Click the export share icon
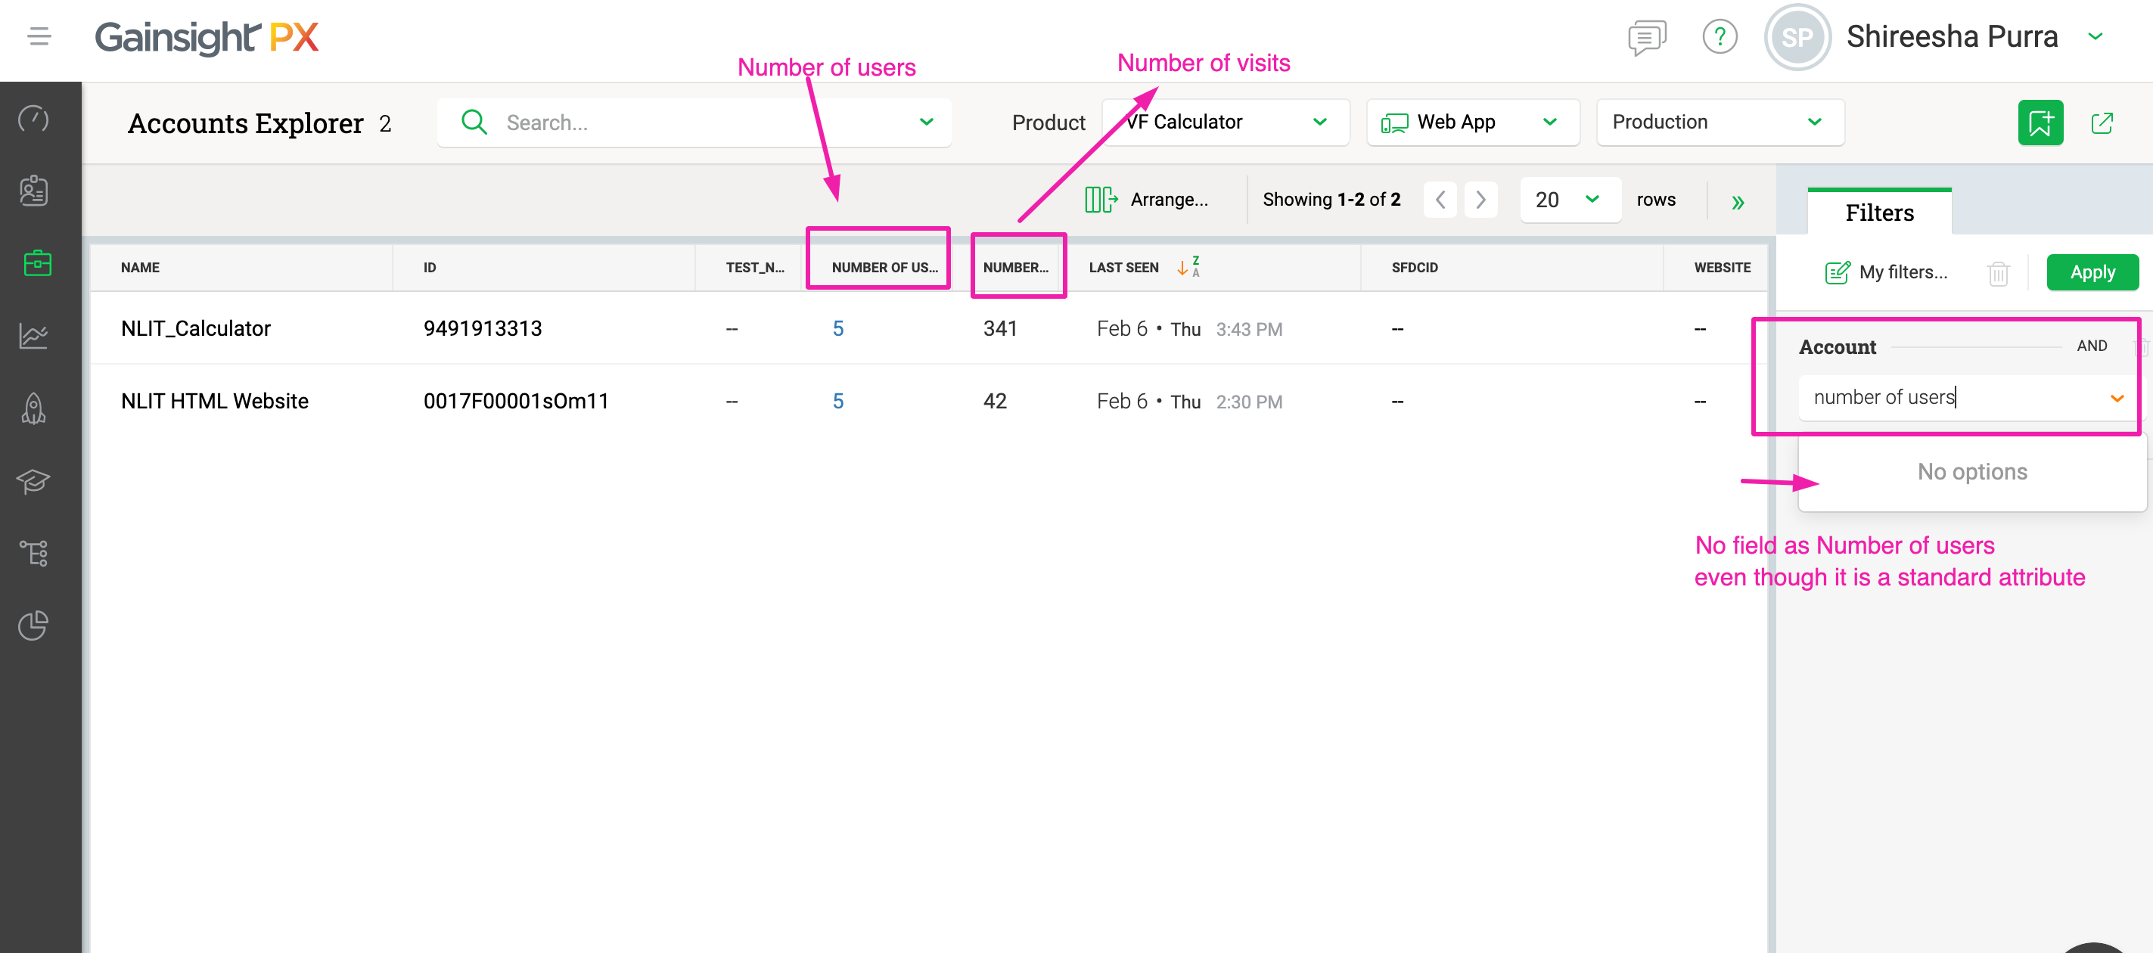Image resolution: width=2153 pixels, height=953 pixels. [2102, 123]
